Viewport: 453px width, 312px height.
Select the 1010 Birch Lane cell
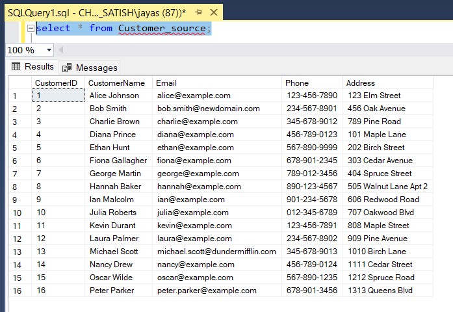(388, 252)
